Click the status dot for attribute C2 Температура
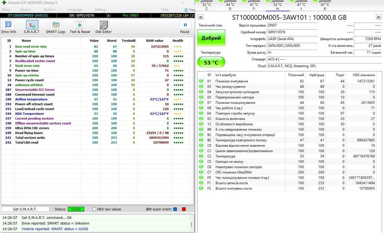Image resolution: width=384 pixels, height=233 pixels. [201, 156]
